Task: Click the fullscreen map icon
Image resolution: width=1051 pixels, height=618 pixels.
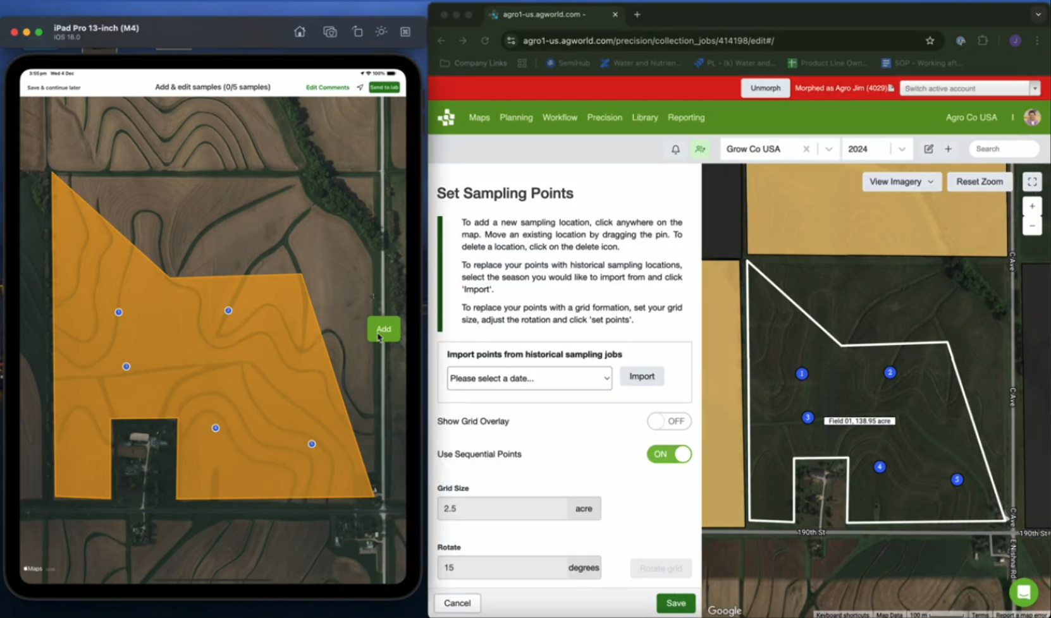Action: coord(1032,182)
